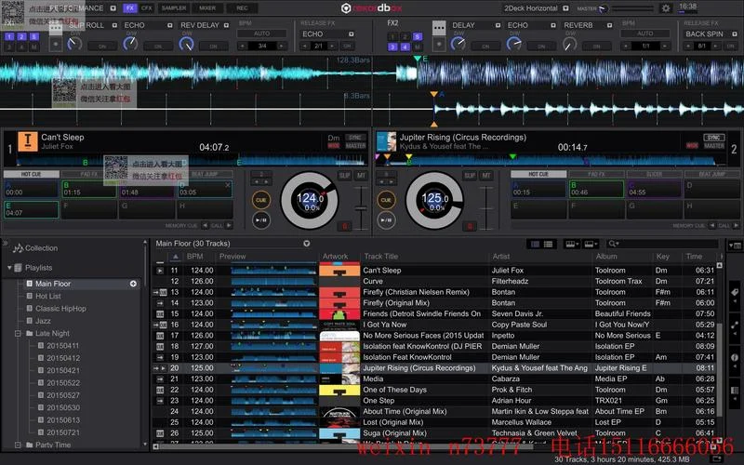Open the Hot List playlist
Image resolution: width=744 pixels, height=465 pixels.
(48, 296)
